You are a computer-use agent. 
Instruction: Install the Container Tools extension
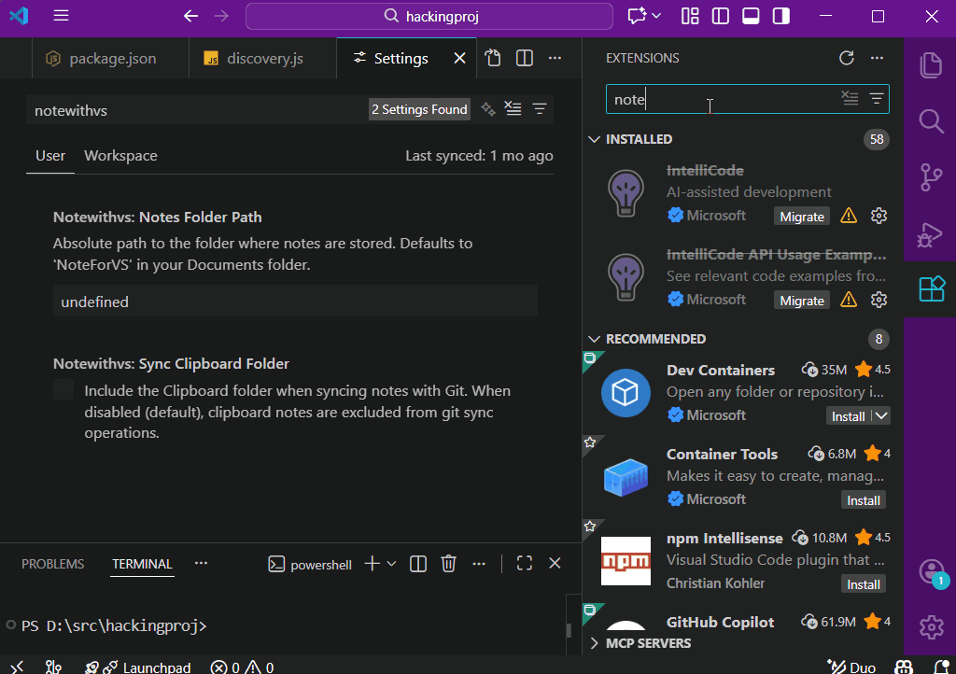[864, 500]
